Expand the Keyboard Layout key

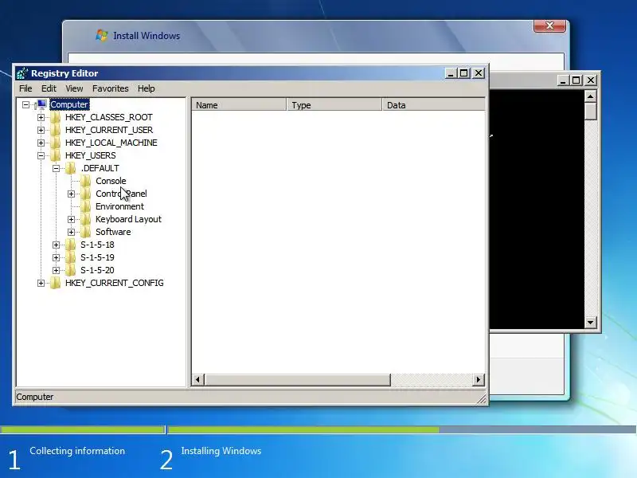71,220
